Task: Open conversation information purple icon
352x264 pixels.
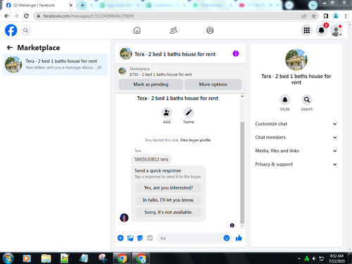Action: pos(236,54)
